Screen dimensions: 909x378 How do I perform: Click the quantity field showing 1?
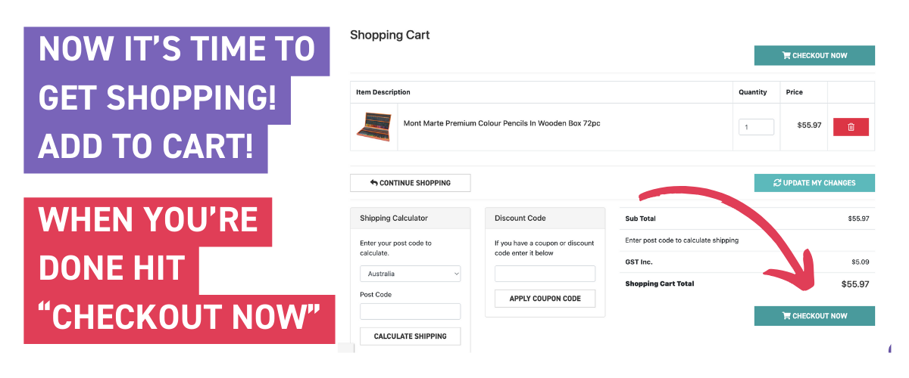[756, 127]
